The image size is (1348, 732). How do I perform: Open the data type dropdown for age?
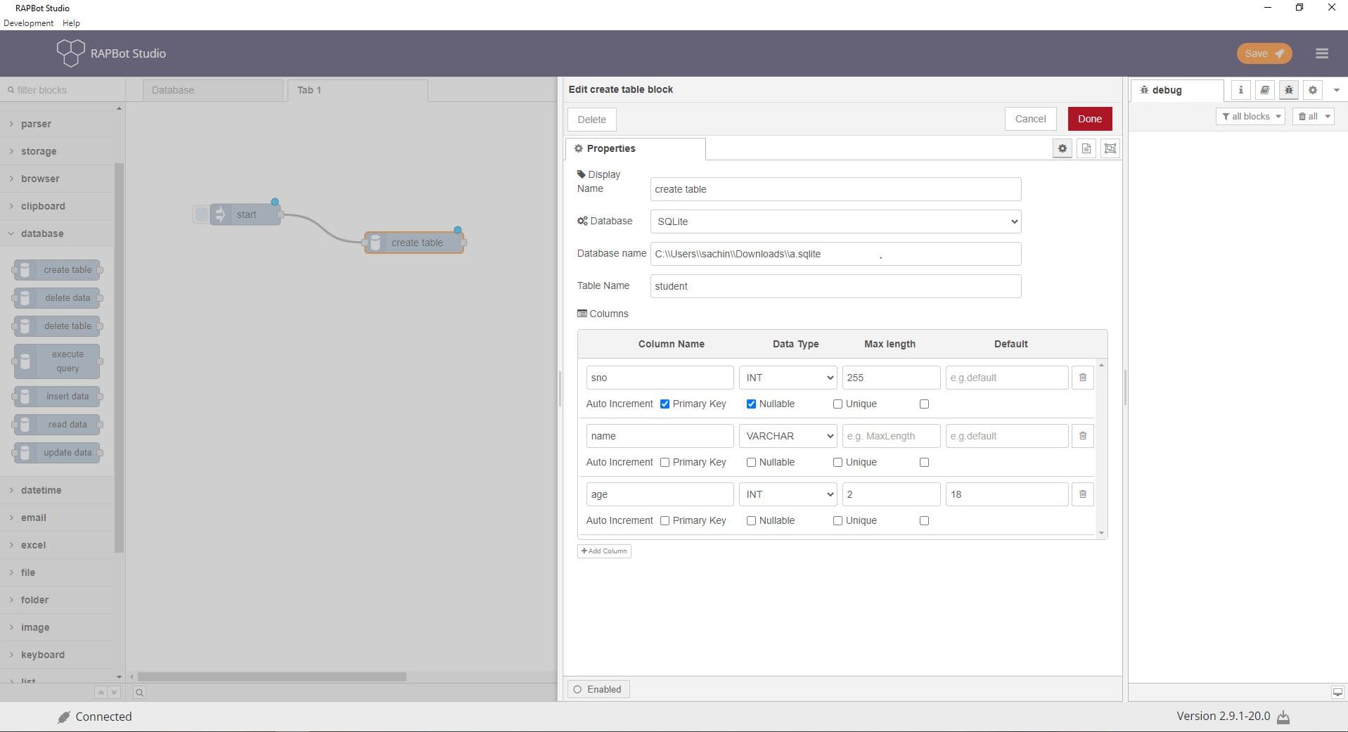pyautogui.click(x=788, y=494)
